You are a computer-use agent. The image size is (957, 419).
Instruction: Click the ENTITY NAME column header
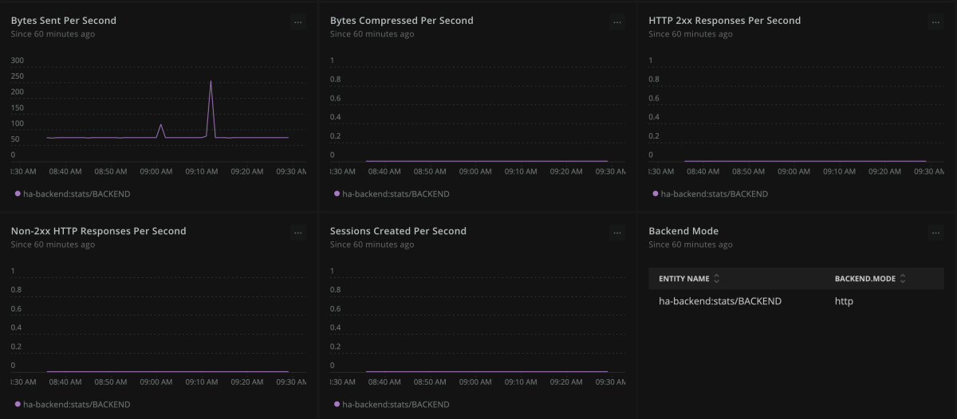tap(684, 279)
